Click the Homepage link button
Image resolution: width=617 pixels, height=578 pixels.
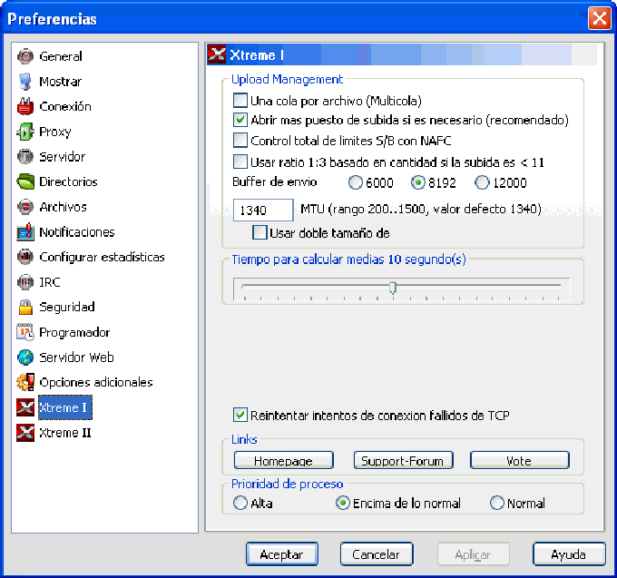[283, 460]
